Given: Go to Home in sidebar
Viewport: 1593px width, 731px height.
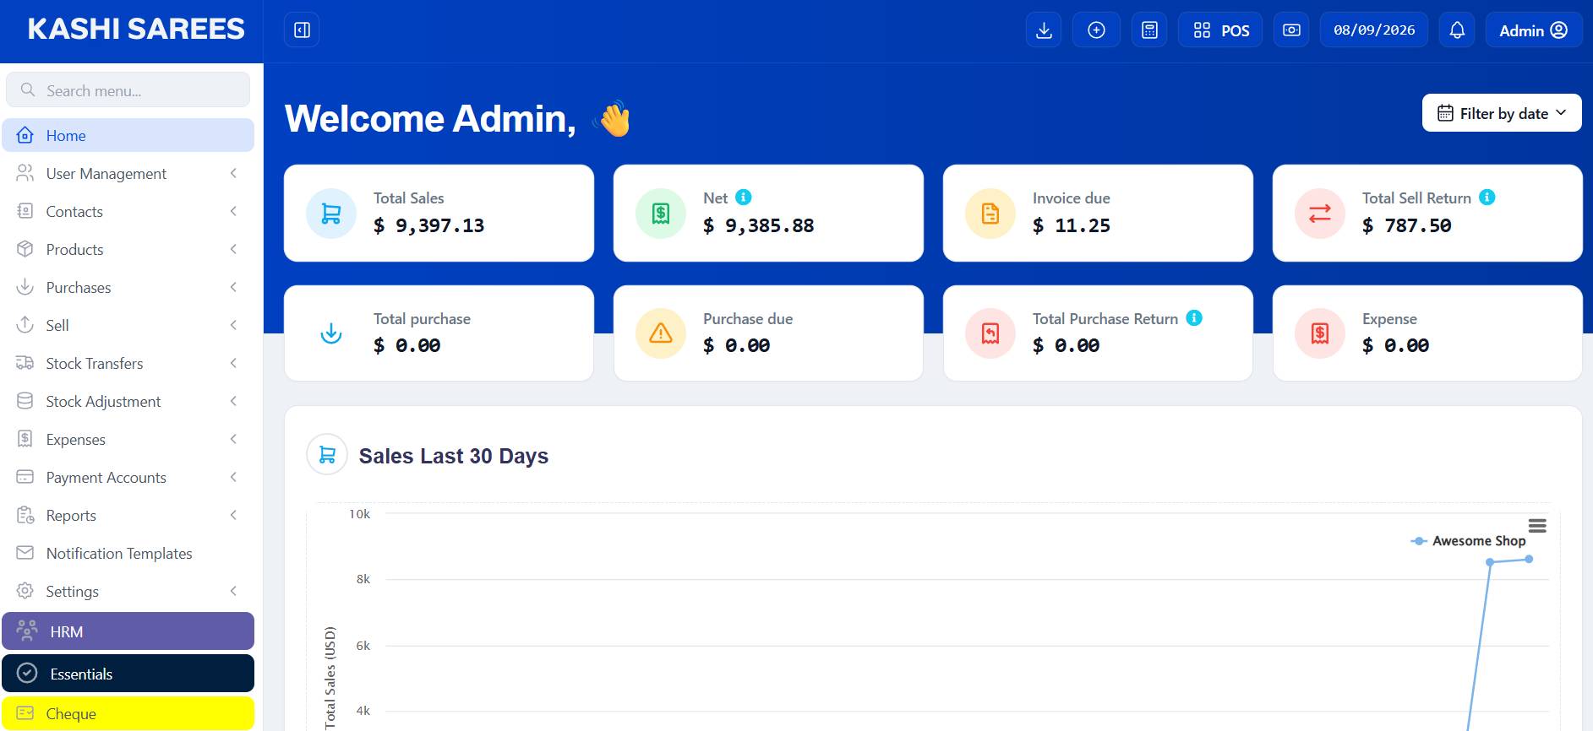Looking at the screenshot, I should 128,135.
